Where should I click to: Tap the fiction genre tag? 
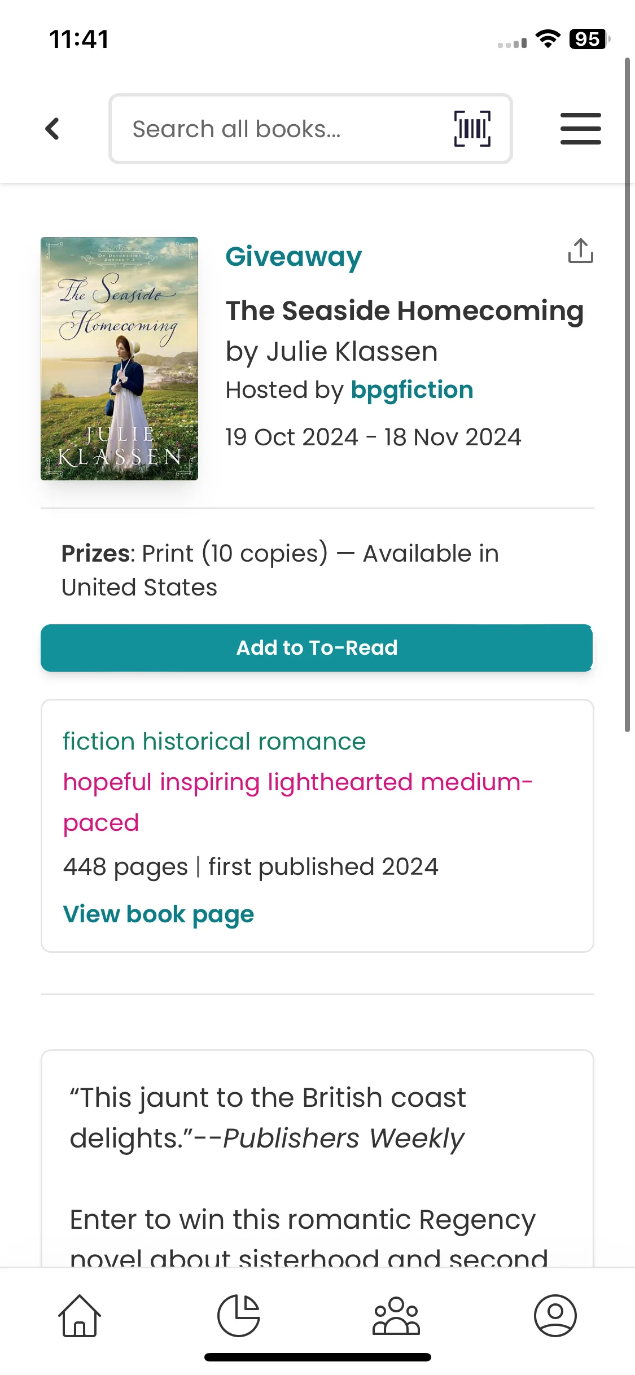[x=99, y=742]
